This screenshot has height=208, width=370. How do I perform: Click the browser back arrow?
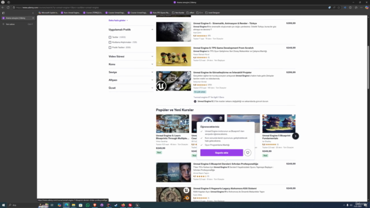3,8
